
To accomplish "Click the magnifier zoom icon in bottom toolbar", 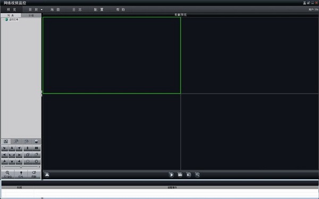I will point(197,175).
